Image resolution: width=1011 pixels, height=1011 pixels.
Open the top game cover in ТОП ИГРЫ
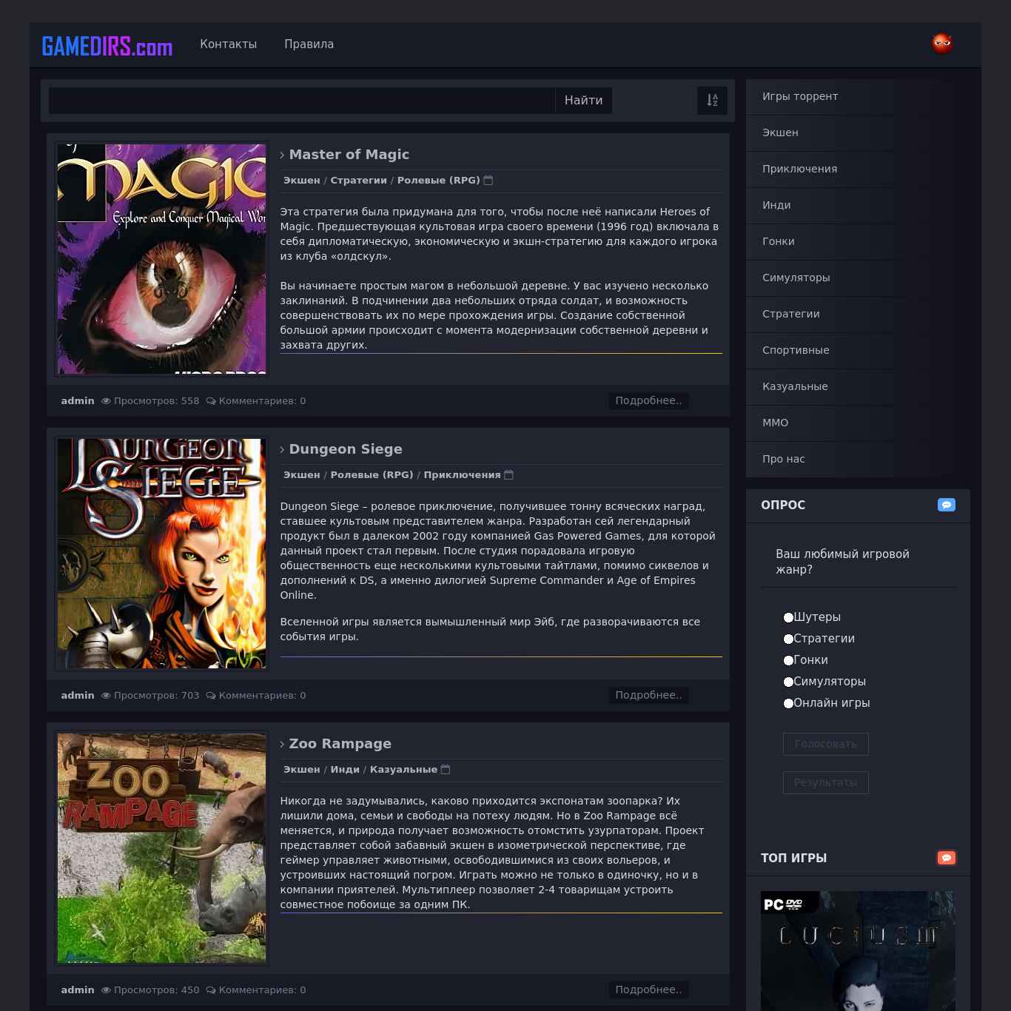[x=858, y=951]
